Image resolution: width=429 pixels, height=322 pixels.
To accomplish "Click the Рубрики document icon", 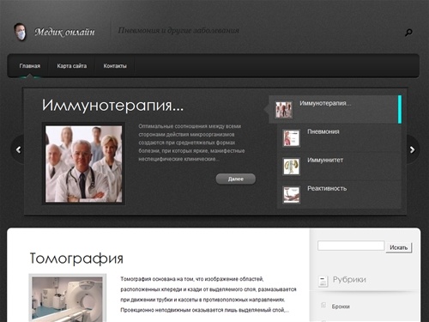I will click(323, 281).
